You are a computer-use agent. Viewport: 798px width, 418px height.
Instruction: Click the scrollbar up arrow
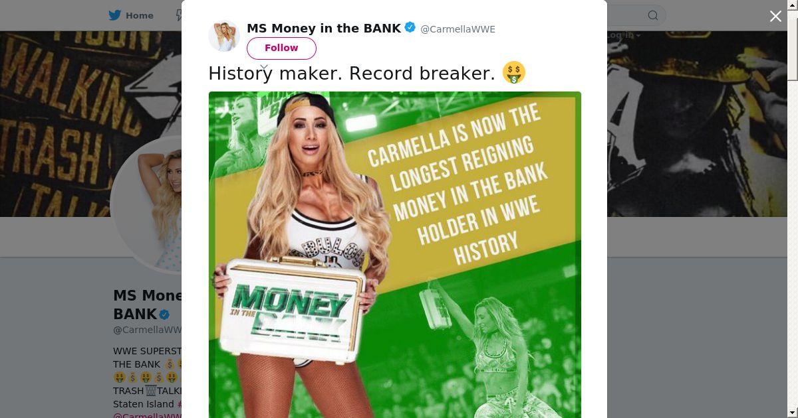click(x=793, y=5)
